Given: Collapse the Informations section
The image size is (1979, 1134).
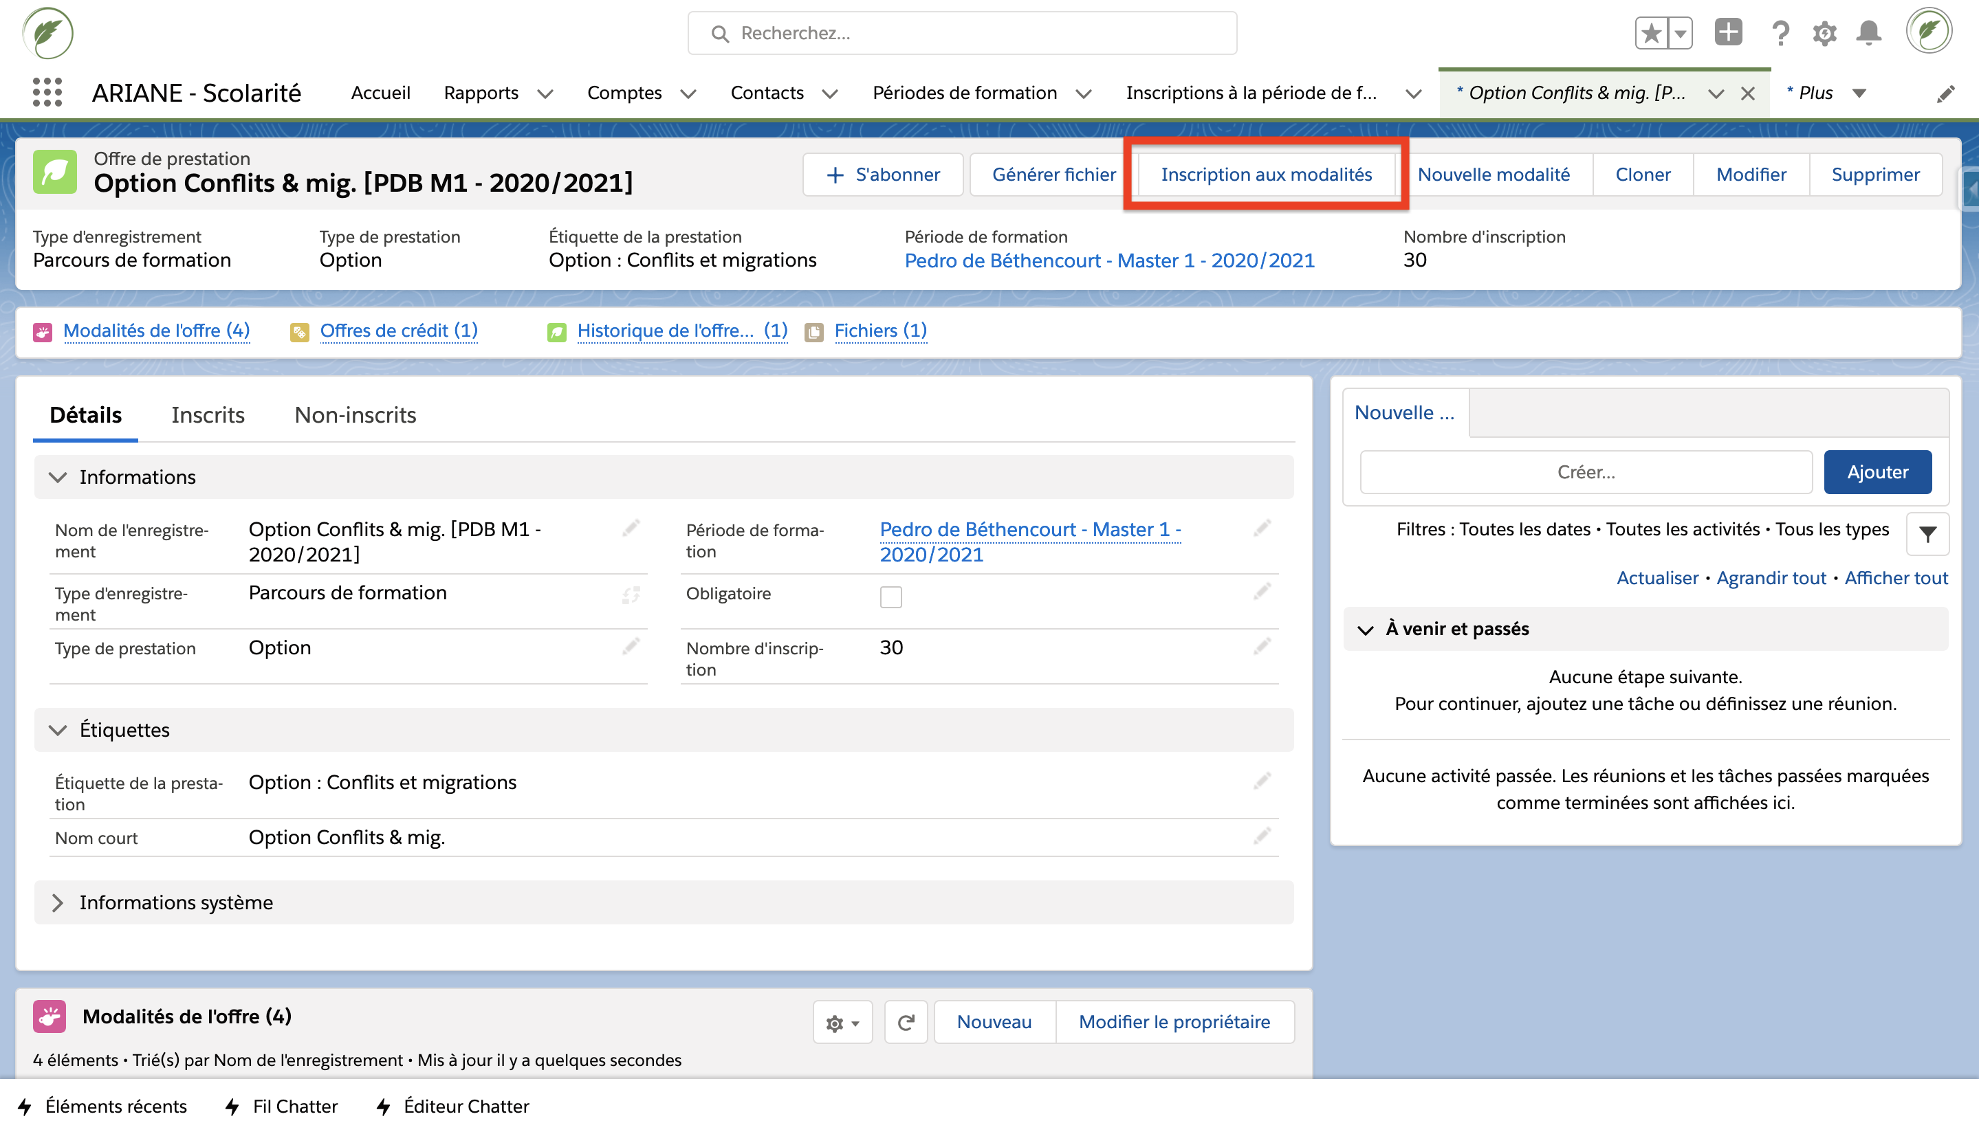Looking at the screenshot, I should 58,477.
